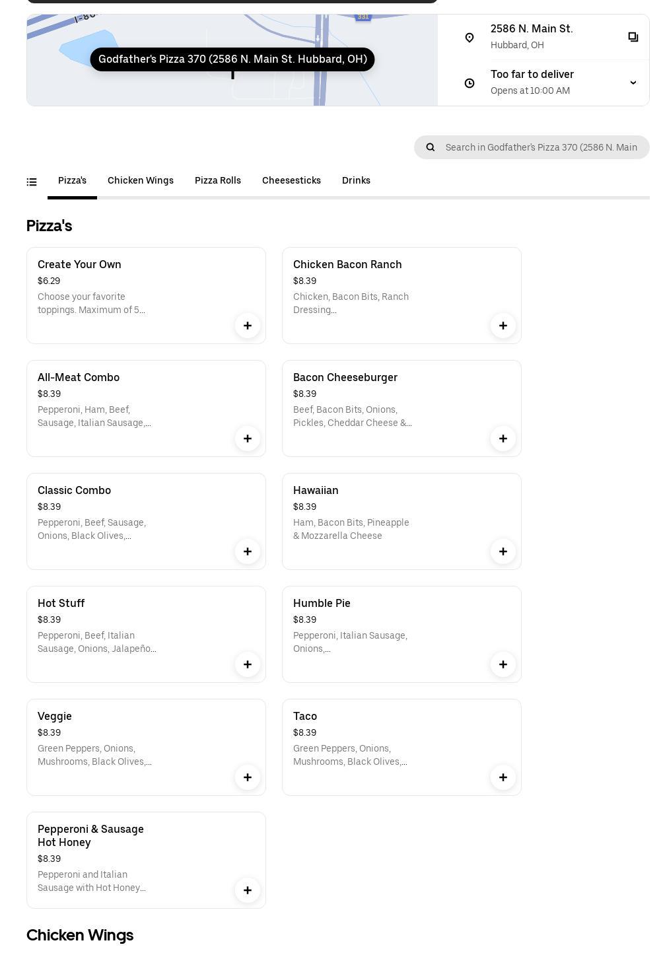
Task: Open the Pizza Rolls tab
Action: click(x=218, y=180)
